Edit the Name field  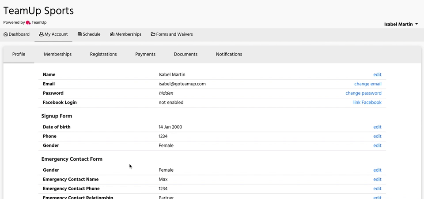(377, 75)
